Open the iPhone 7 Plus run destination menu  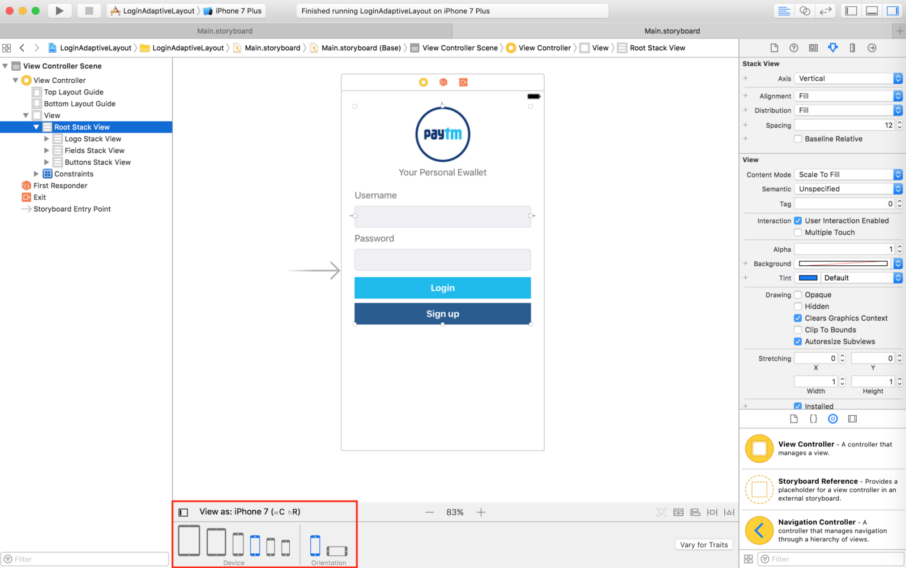coord(232,11)
